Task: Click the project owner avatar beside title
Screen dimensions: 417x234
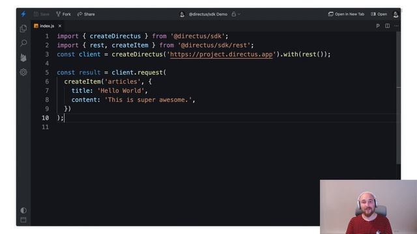Action: pyautogui.click(x=182, y=14)
